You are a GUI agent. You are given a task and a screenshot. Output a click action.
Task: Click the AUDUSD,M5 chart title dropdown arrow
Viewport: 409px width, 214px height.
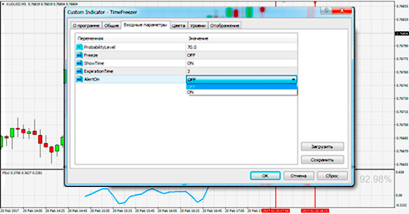(x=3, y=4)
